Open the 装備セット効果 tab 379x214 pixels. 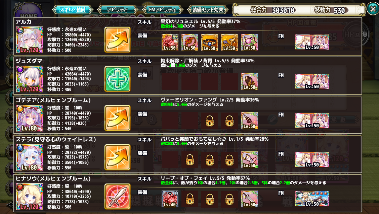point(208,10)
